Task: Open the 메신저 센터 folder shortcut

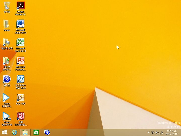Action: click(x=7, y=44)
